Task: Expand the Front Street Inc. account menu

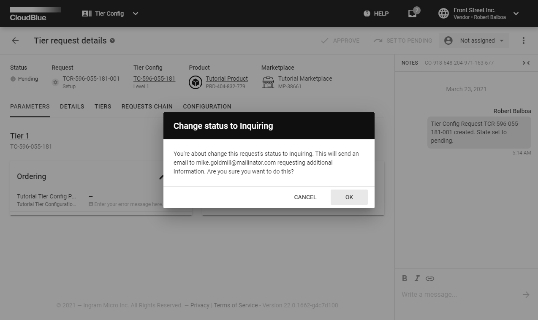Action: pyautogui.click(x=516, y=14)
